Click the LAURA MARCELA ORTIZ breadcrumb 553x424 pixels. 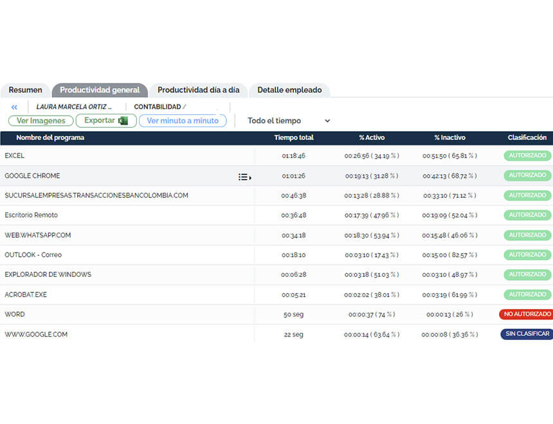(x=74, y=107)
